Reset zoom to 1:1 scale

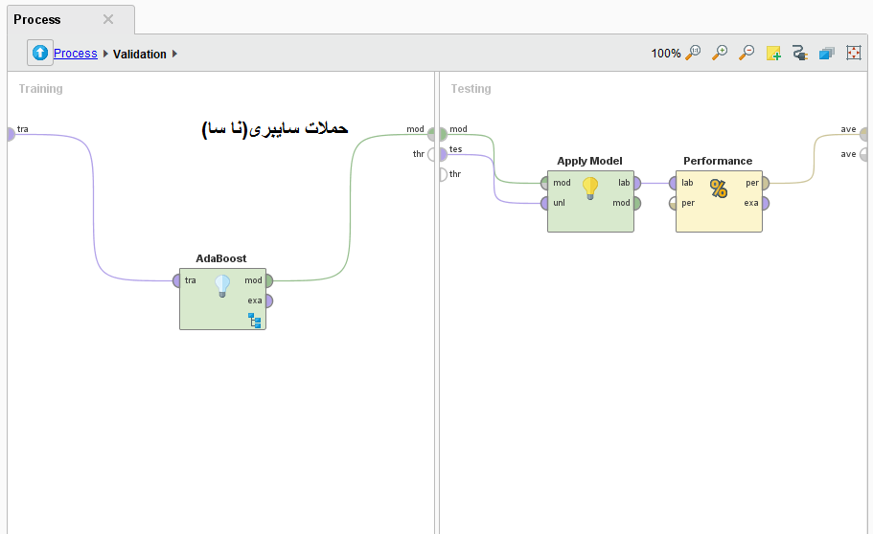693,54
